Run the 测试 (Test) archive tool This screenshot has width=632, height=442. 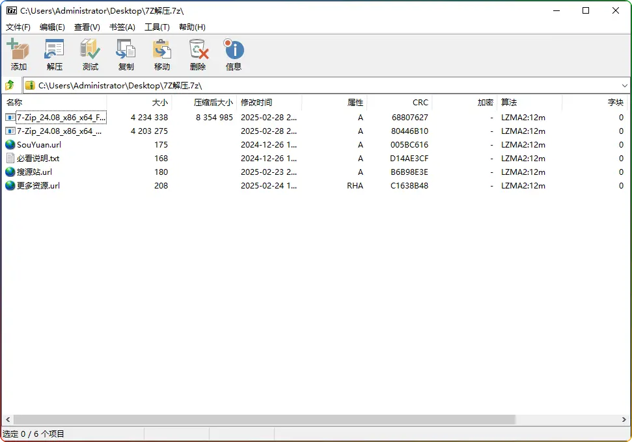90,55
